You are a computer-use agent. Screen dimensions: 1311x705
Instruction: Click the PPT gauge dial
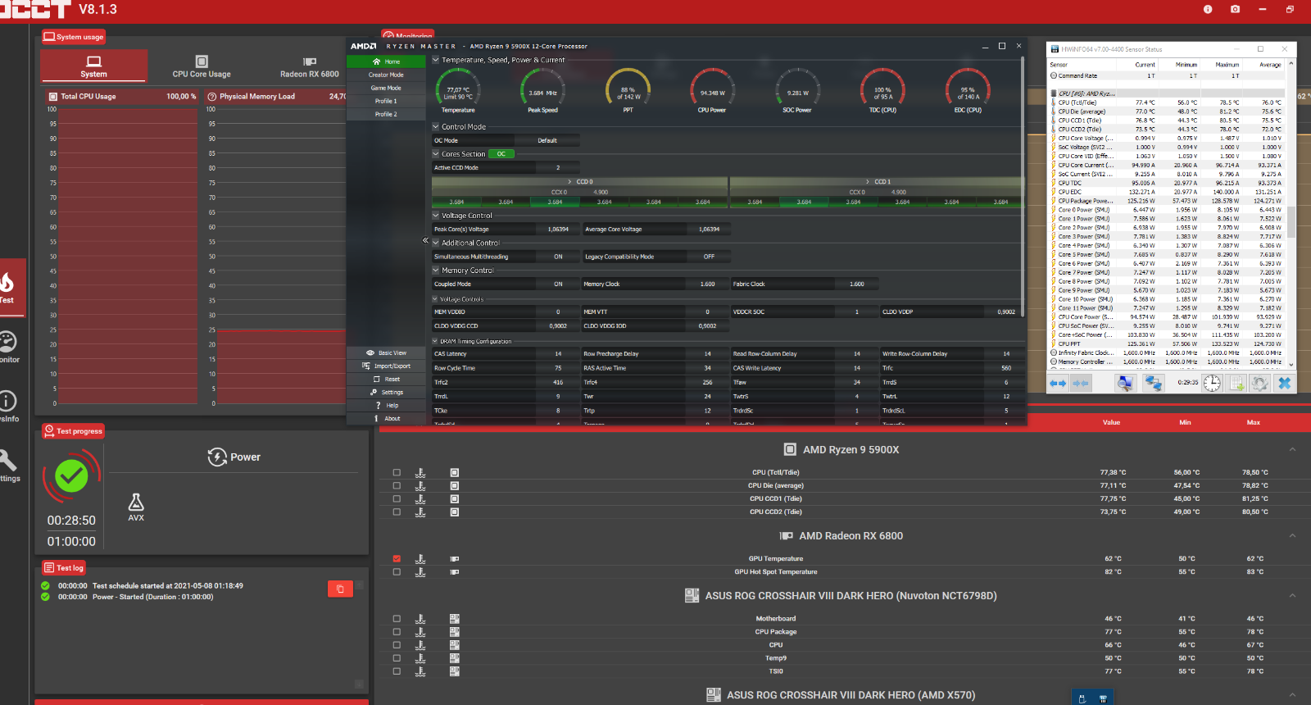point(628,89)
